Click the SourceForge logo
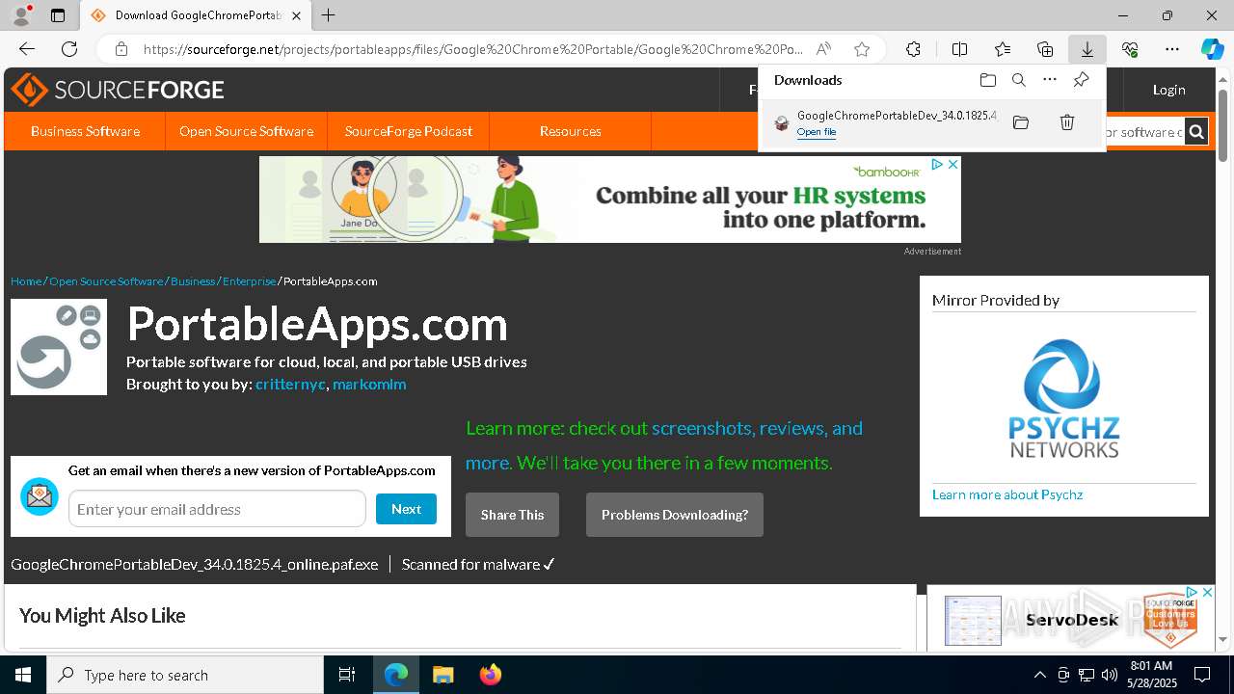This screenshot has height=694, width=1234. 118,90
